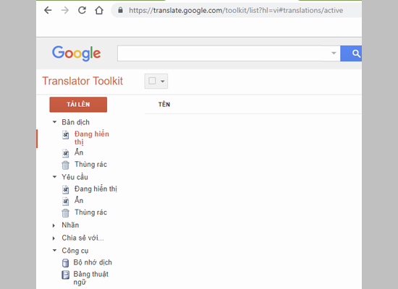Click the blue search magnifier button
The image size is (398, 289).
[351, 53]
